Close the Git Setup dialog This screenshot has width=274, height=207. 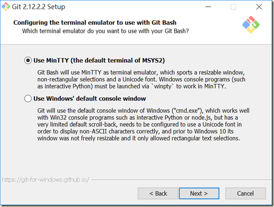[259, 7]
